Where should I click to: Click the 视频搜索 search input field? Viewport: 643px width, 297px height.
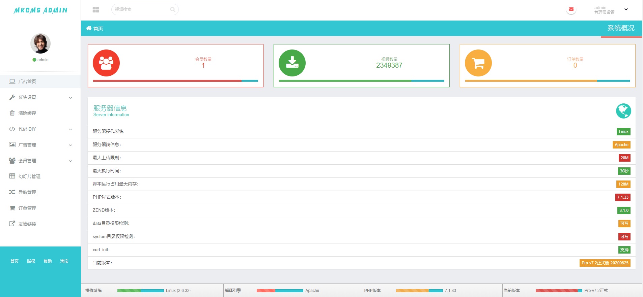145,9
